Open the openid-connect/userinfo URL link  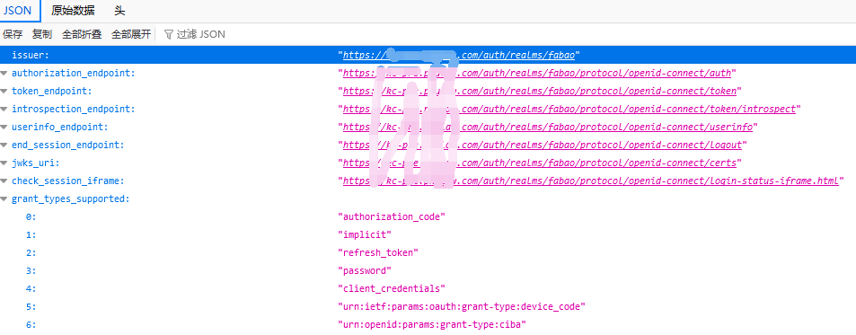click(x=548, y=128)
